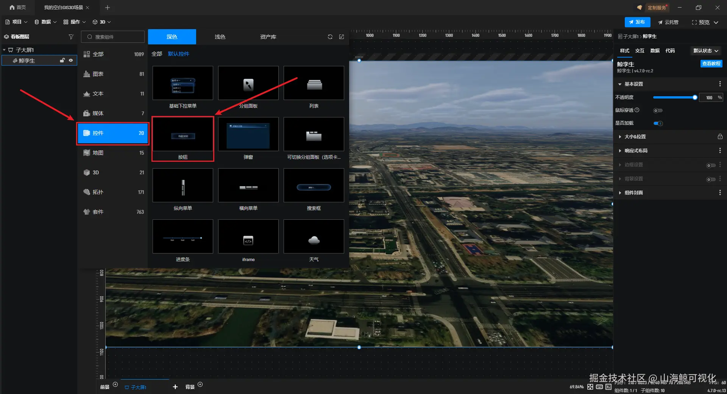Select the 媒体 media category
The height and width of the screenshot is (394, 727).
pyautogui.click(x=113, y=113)
